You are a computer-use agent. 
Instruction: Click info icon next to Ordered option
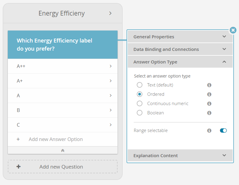(x=209, y=94)
